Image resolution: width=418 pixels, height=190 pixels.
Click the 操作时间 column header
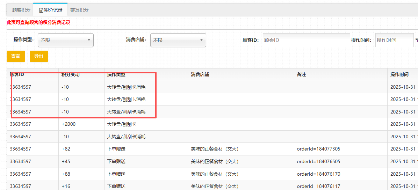[x=399, y=74]
